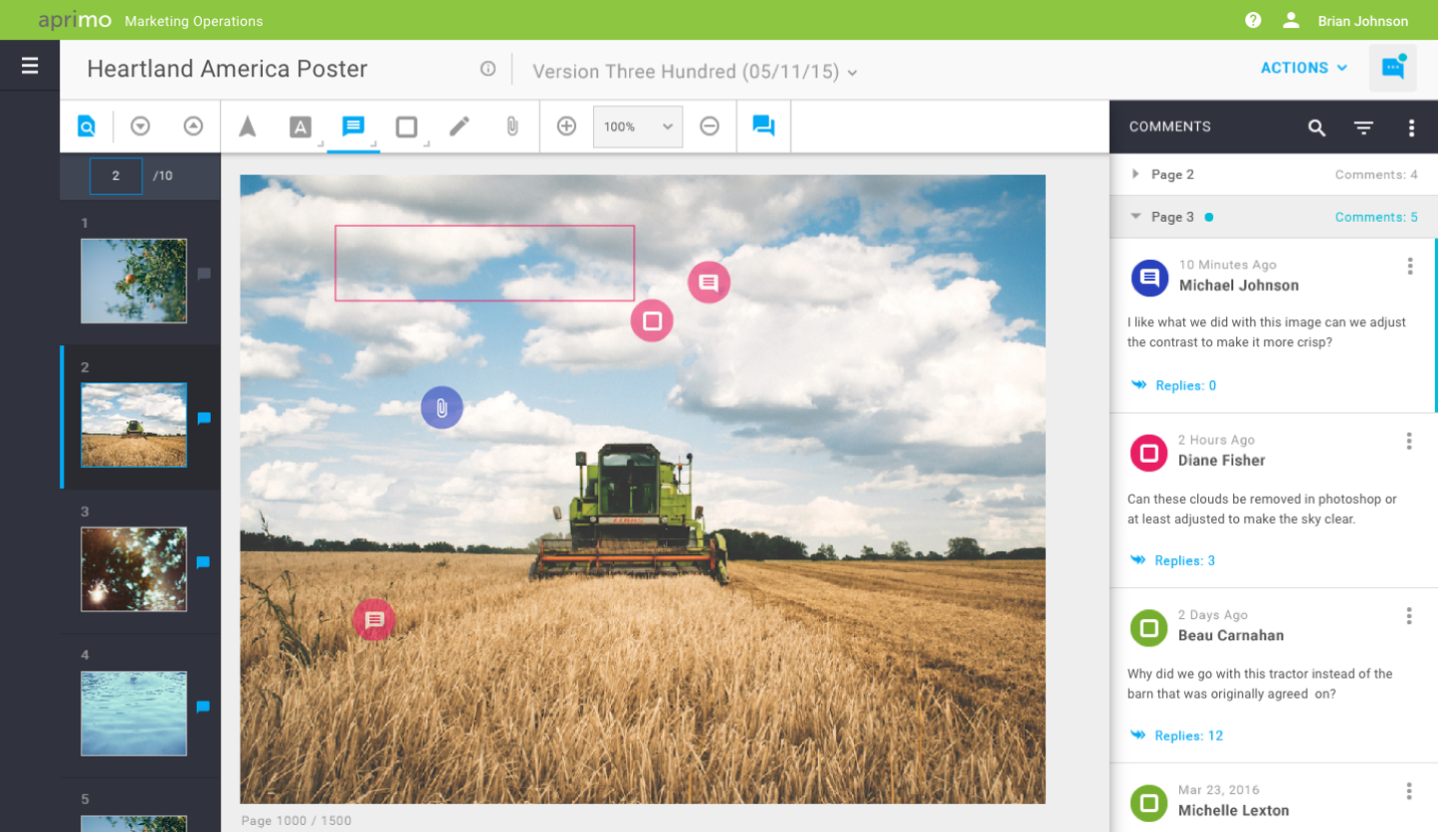Open options for Beau Carnahan comment
1438x832 pixels.
[x=1409, y=616]
